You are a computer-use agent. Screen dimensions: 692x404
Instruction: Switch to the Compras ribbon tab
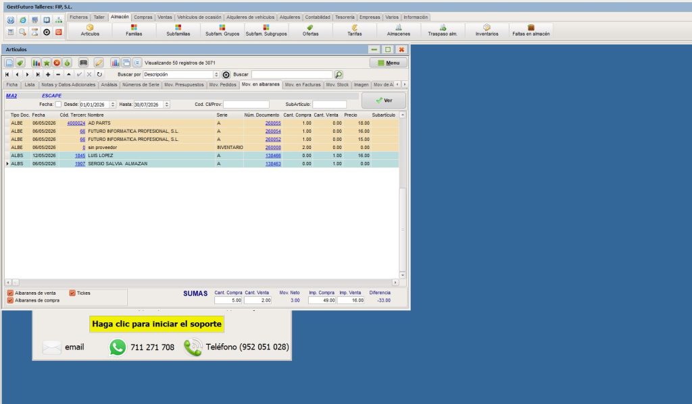coord(143,17)
